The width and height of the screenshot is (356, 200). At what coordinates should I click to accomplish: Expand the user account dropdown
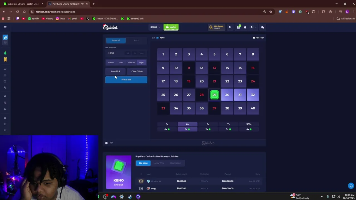tap(253, 27)
